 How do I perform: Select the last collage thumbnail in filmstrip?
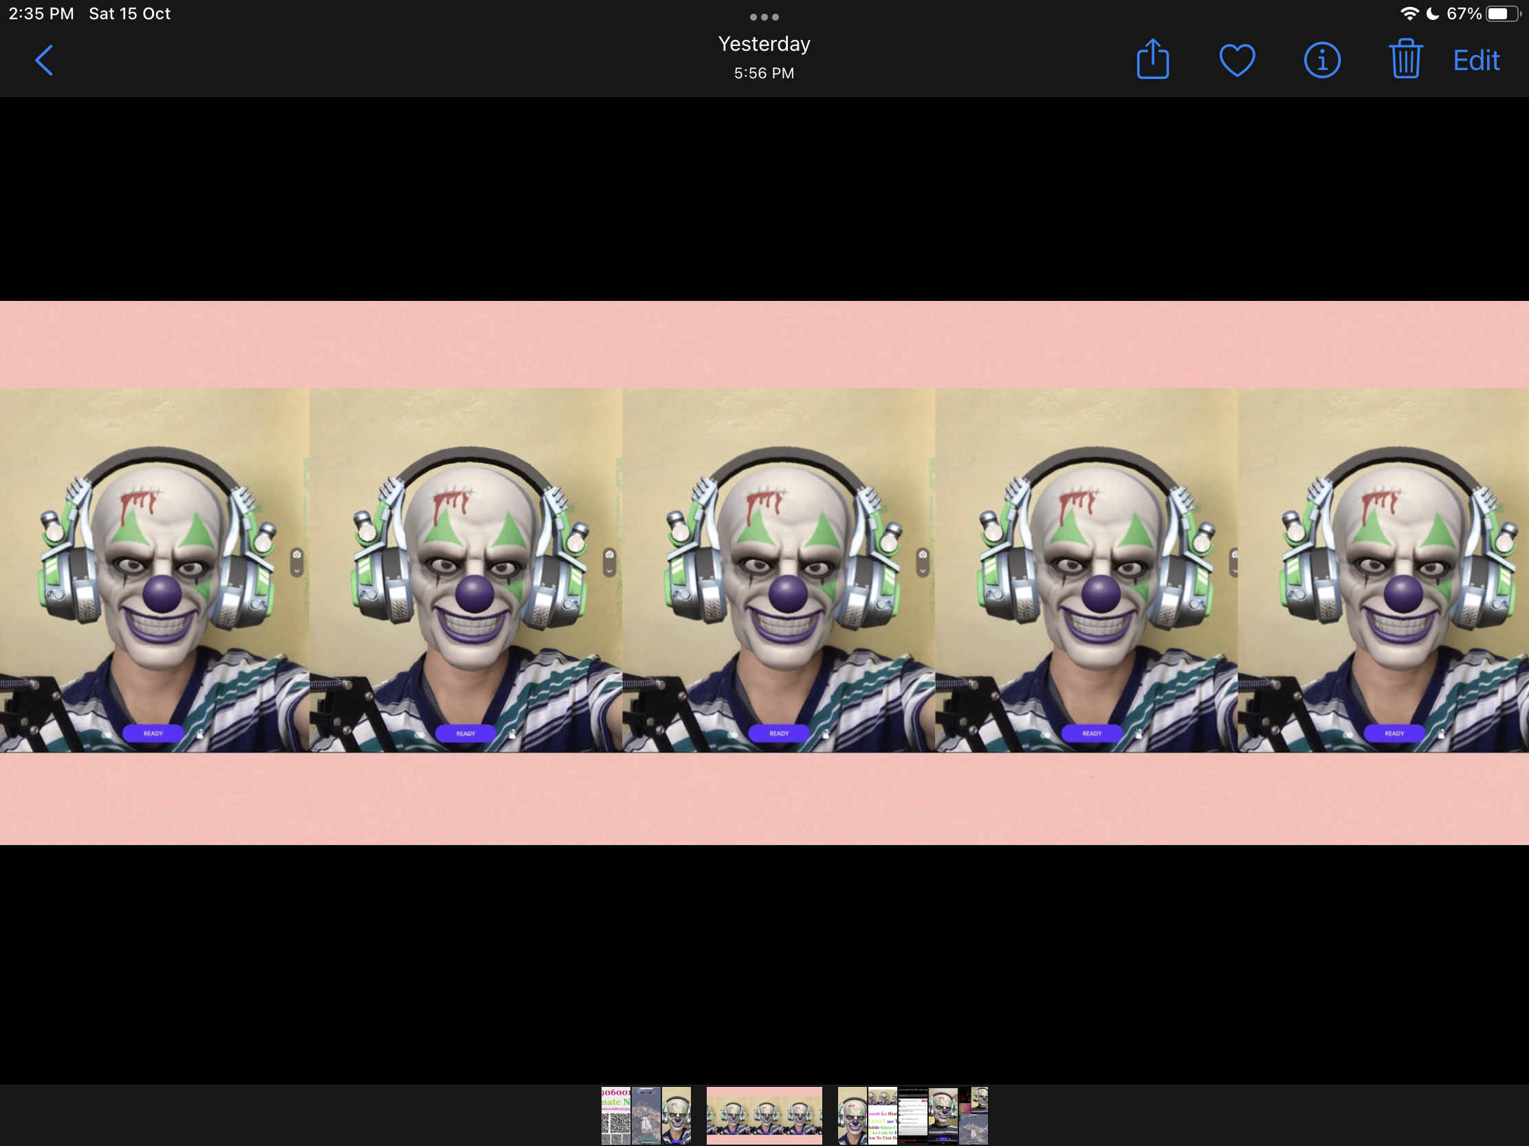point(973,1115)
